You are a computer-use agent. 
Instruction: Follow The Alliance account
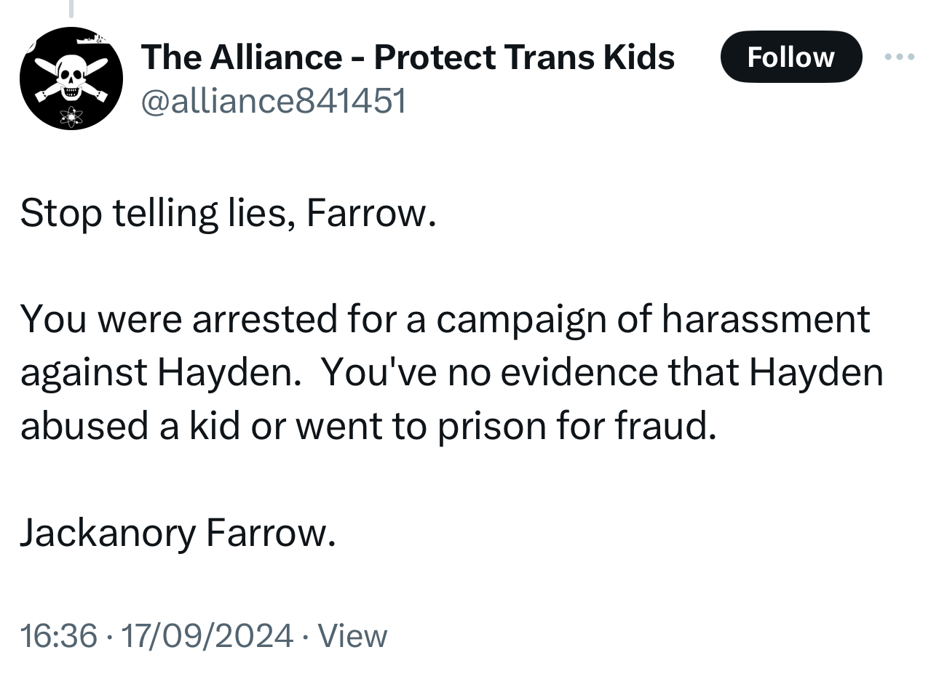click(x=791, y=57)
